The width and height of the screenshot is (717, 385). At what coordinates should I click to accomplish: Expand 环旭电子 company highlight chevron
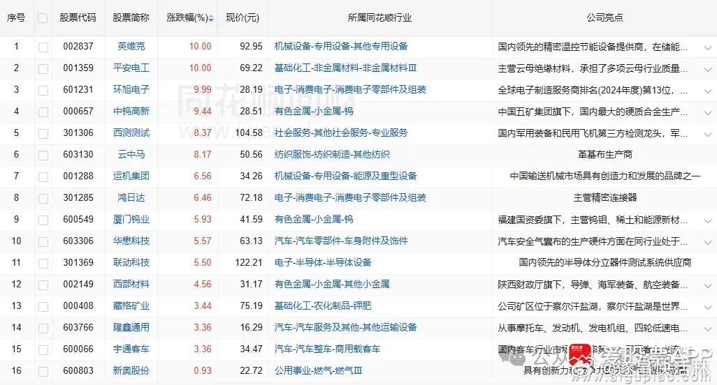pos(707,91)
